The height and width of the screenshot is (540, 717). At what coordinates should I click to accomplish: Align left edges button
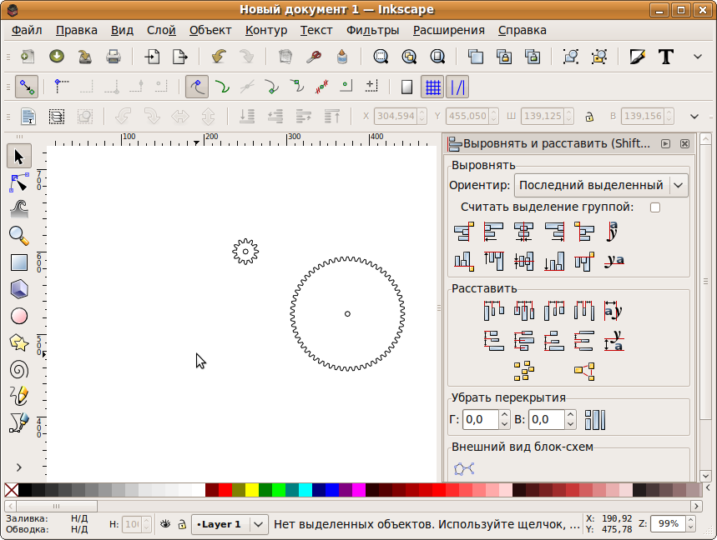[x=494, y=232]
